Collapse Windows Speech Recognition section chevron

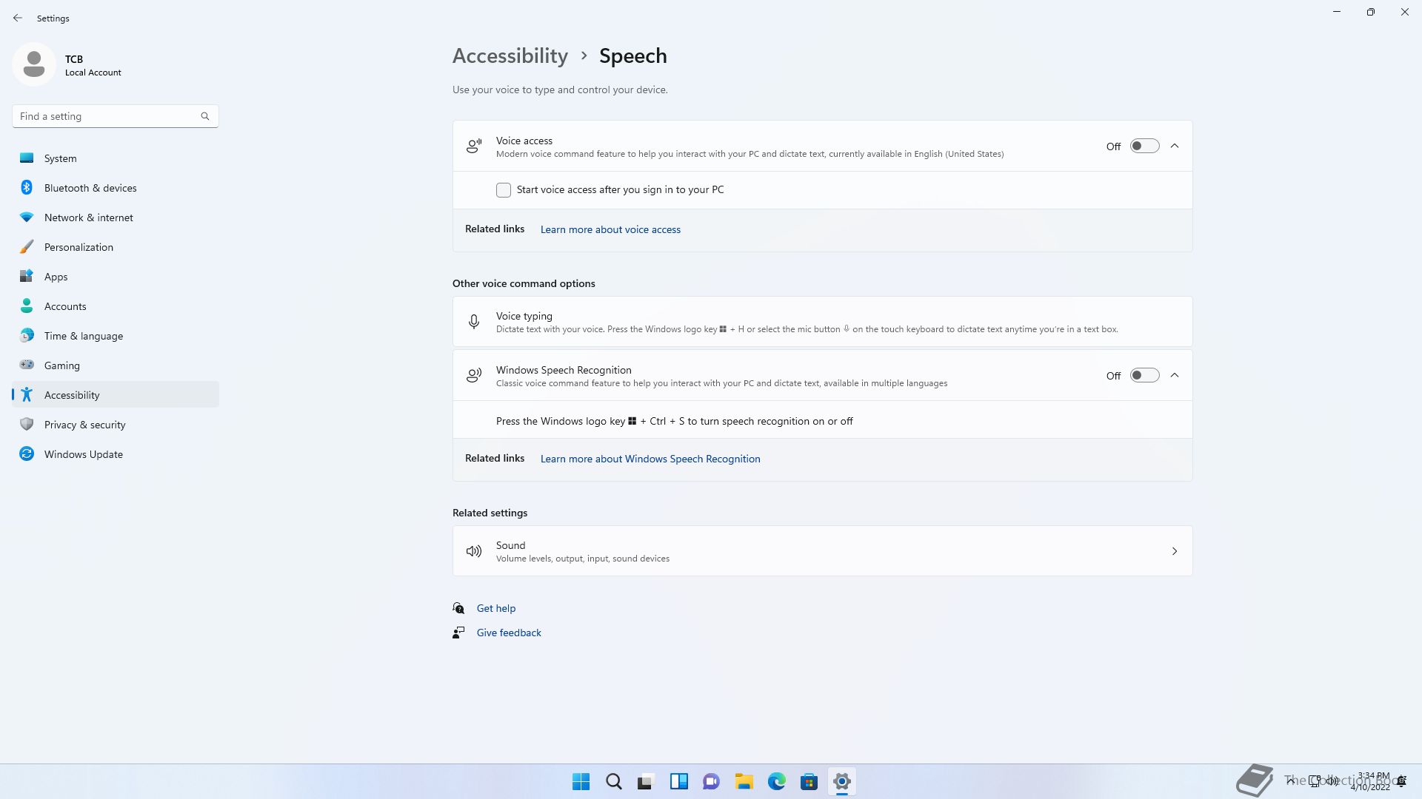(x=1175, y=375)
